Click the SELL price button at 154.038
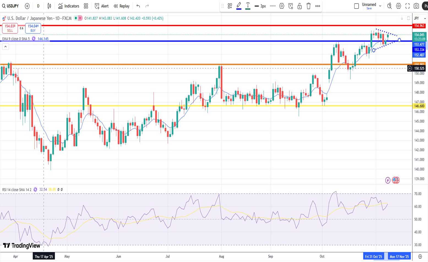 [x=10, y=28]
